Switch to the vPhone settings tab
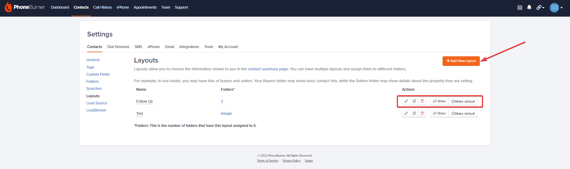The height and width of the screenshot is (169, 570). pyautogui.click(x=154, y=47)
